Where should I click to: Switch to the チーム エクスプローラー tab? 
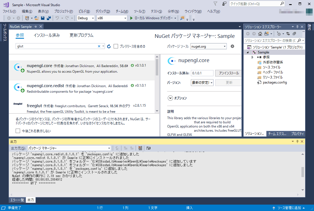coord(277,134)
